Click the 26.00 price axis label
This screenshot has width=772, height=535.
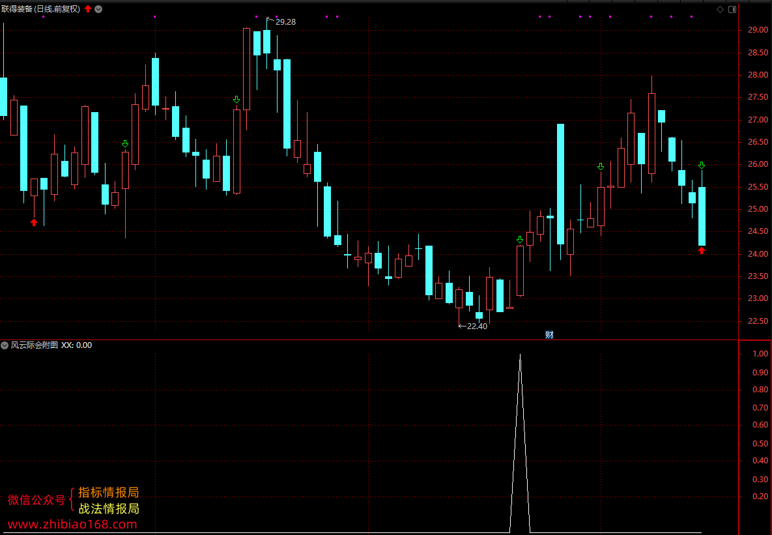[x=758, y=164]
